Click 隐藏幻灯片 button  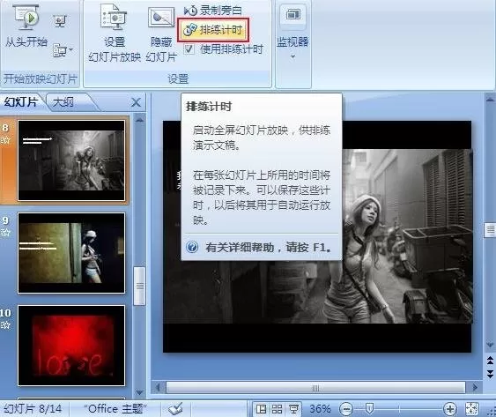click(161, 34)
